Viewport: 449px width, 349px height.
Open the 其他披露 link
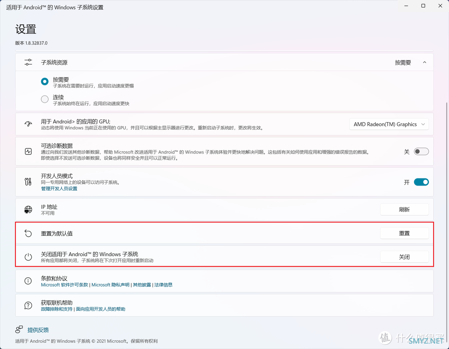click(x=142, y=285)
